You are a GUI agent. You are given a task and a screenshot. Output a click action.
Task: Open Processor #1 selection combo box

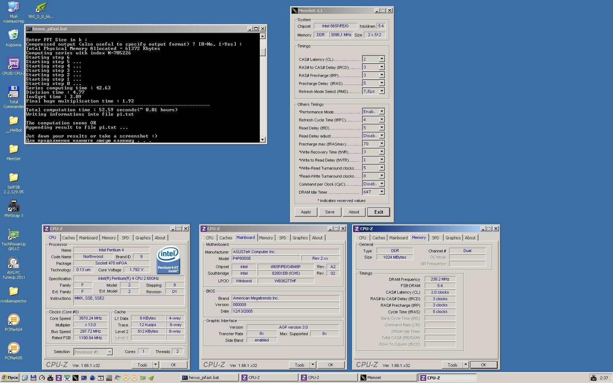point(93,352)
